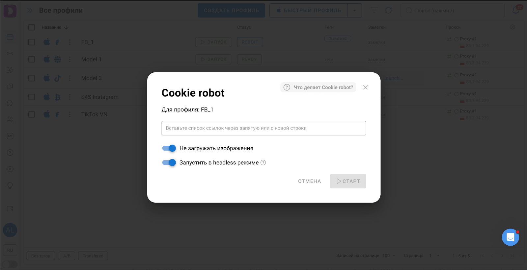Click the user avatar AL

click(10, 230)
